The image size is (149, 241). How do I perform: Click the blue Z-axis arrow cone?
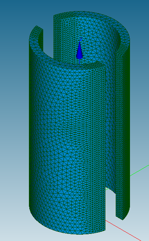coord(80,50)
